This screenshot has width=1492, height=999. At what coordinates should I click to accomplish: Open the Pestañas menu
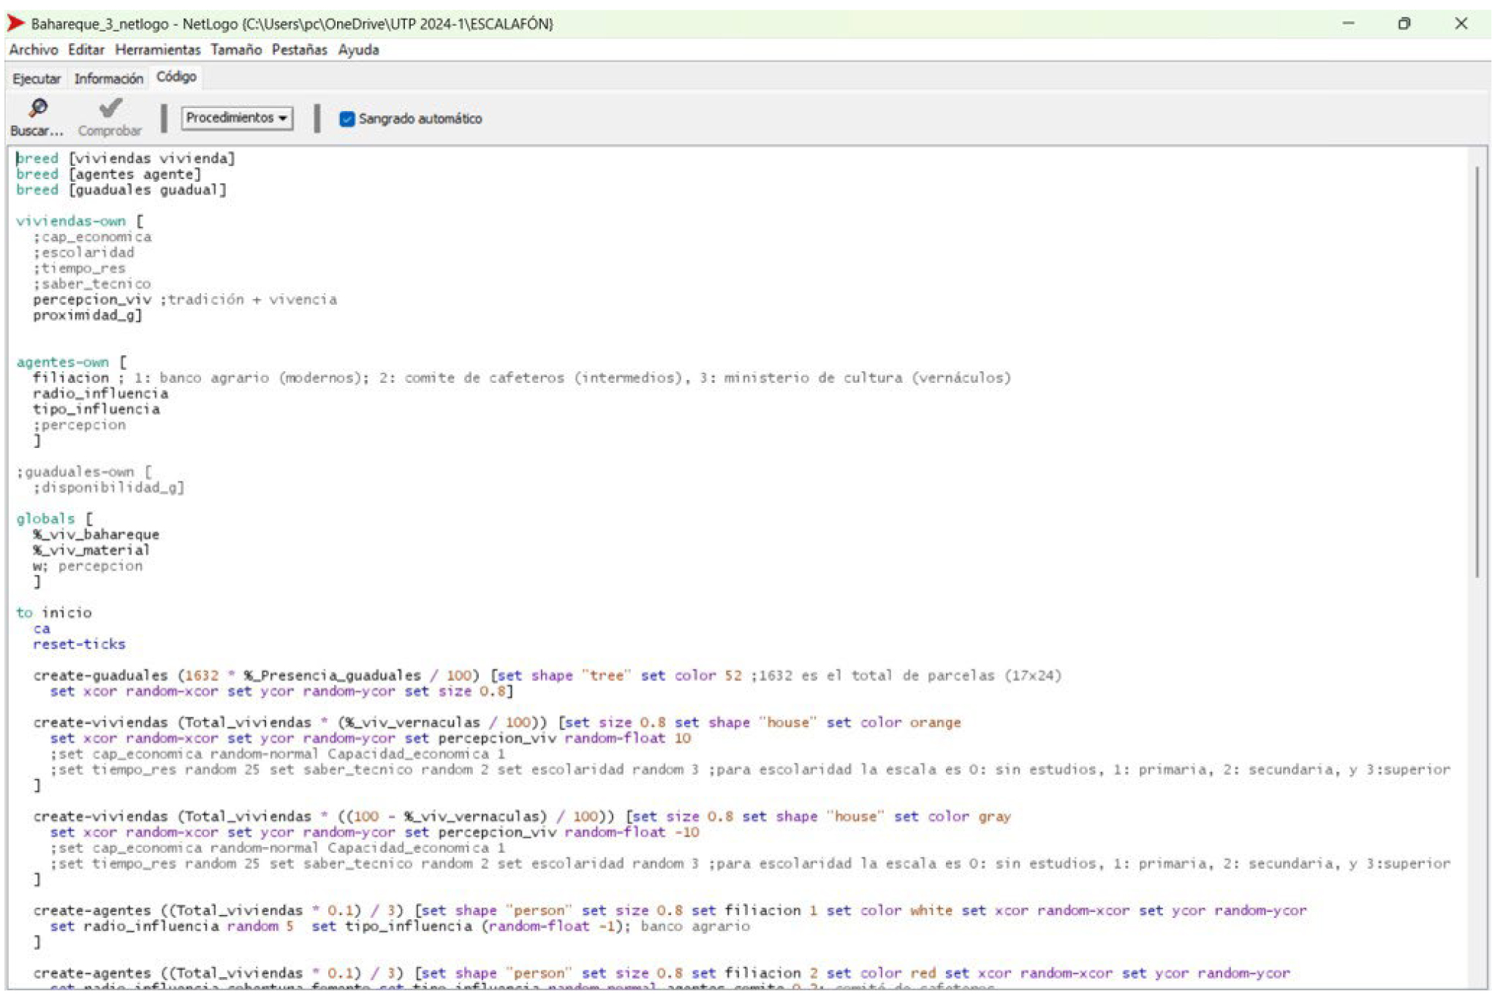tap(299, 50)
